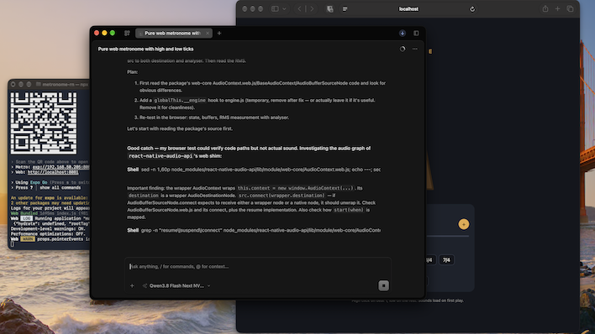Click the 'start(when)' inline code
The image size is (595, 334).
tap(349, 210)
